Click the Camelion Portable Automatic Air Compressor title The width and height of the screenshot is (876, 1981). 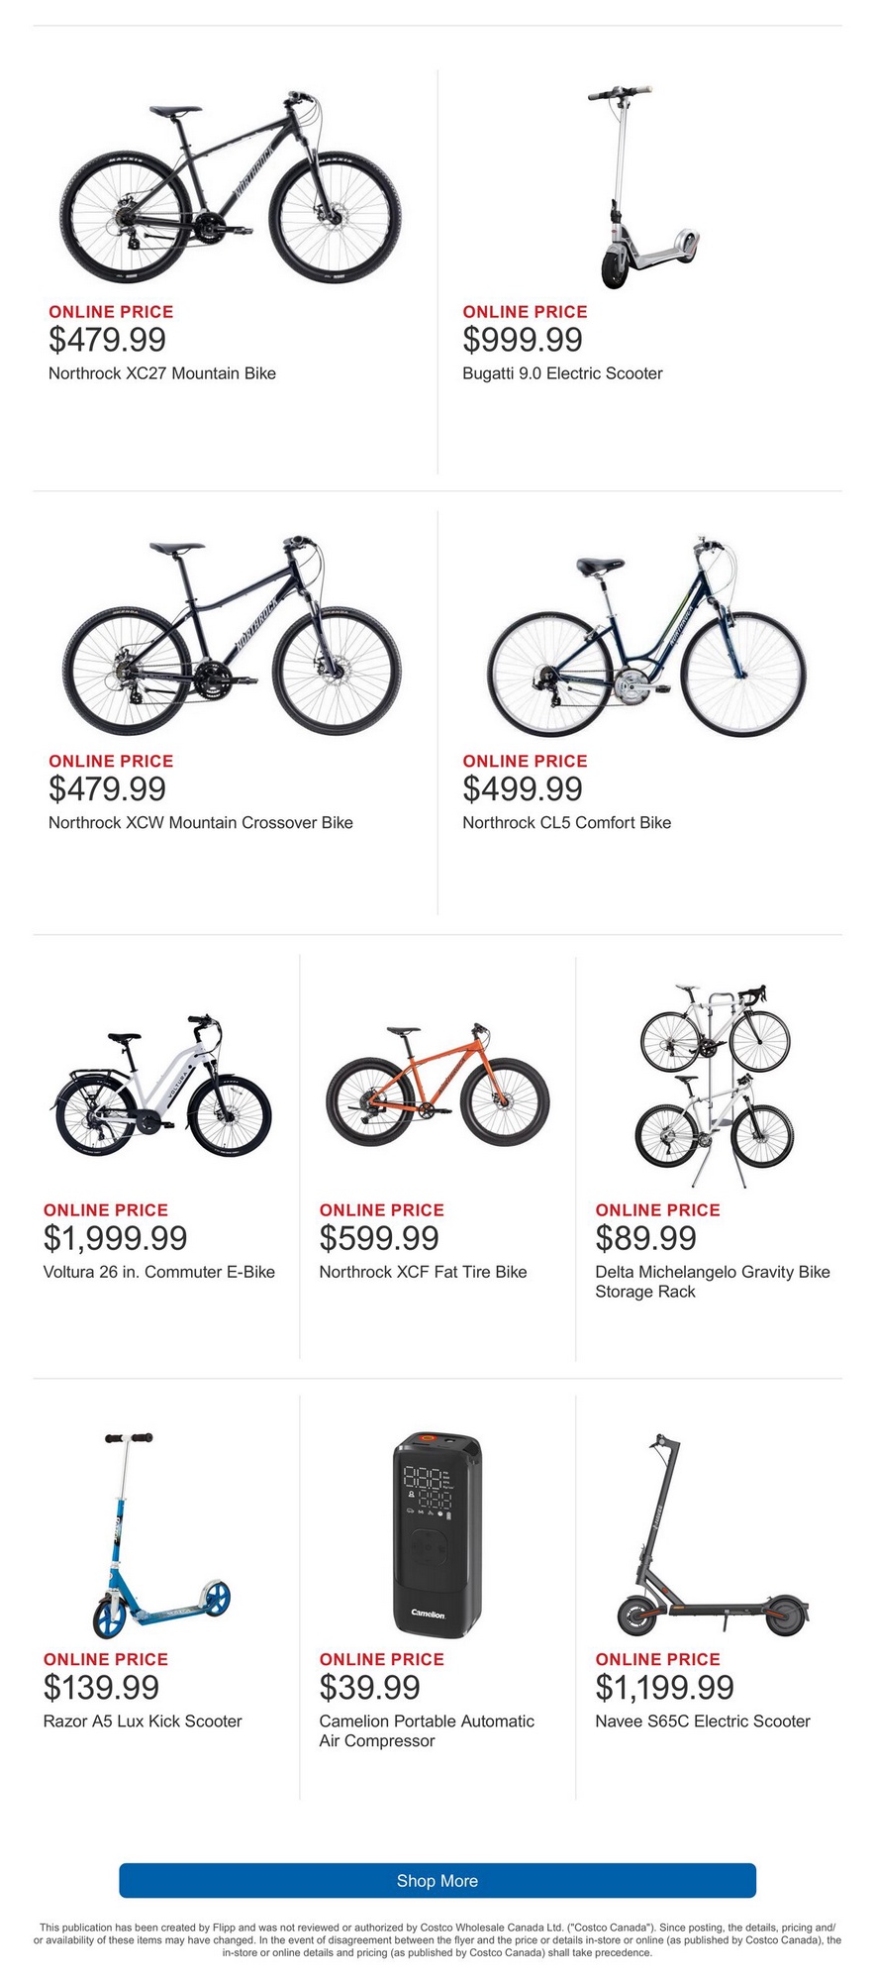click(x=427, y=1730)
